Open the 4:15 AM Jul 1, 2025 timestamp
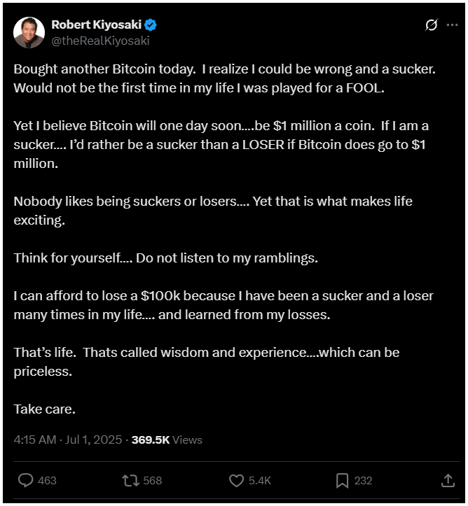This screenshot has height=506, width=468. (x=68, y=440)
